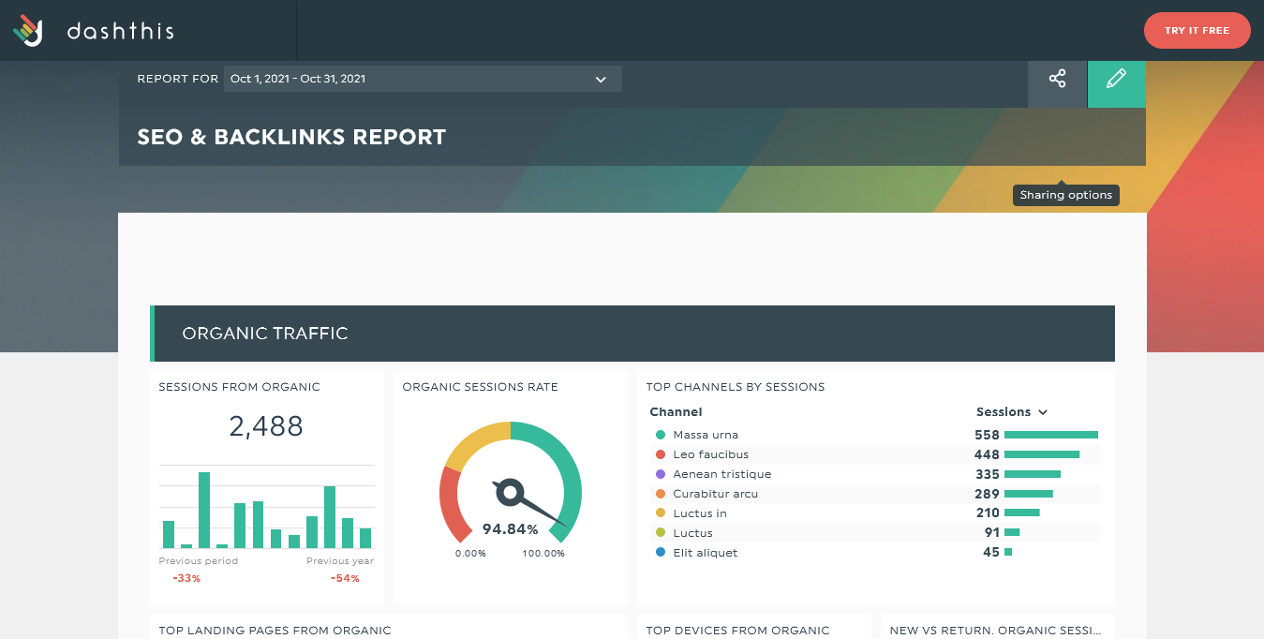
Task: Click the Channel column header
Action: point(676,412)
